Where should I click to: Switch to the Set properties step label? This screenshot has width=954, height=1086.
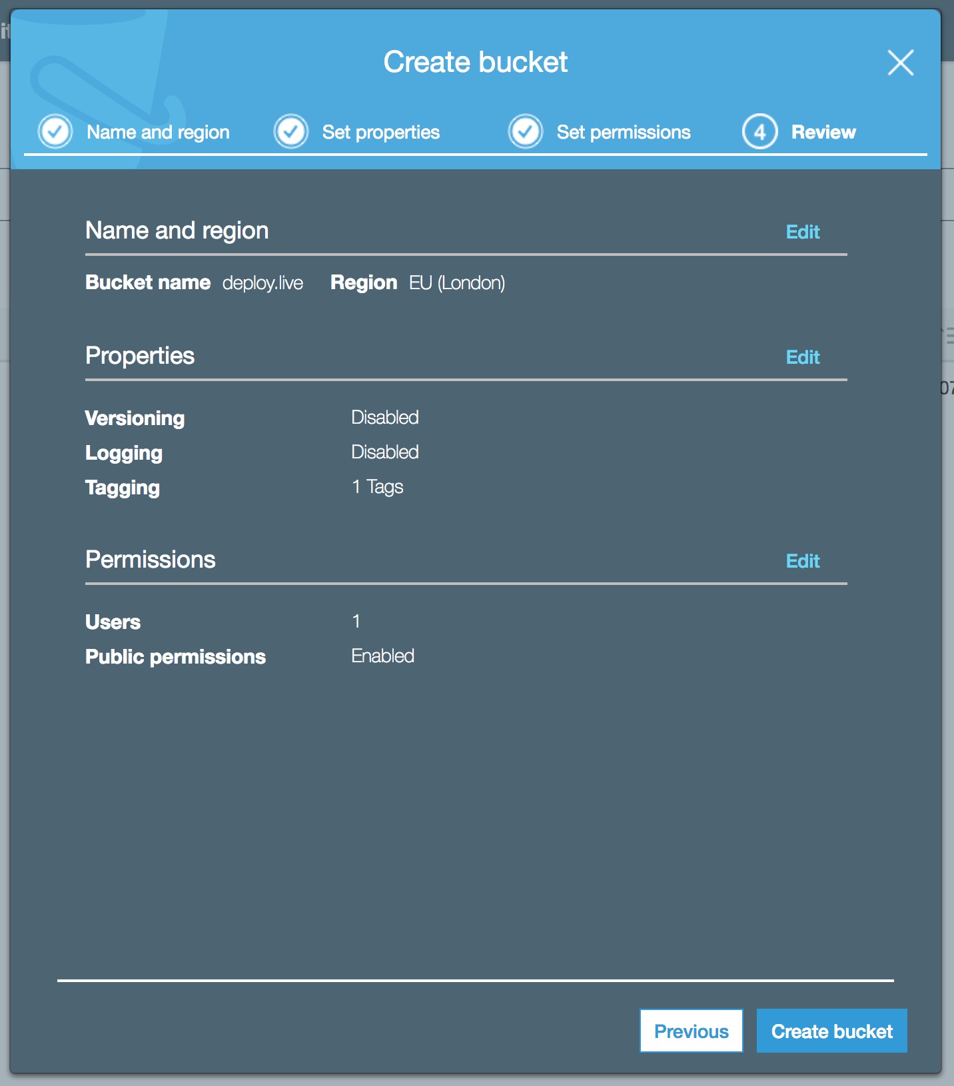pyautogui.click(x=380, y=132)
